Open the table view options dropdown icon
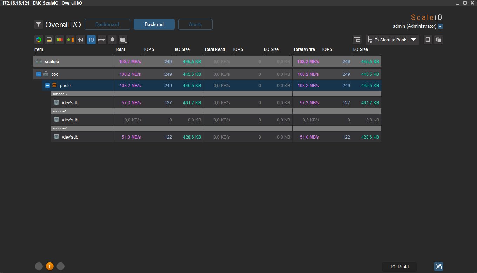The height and width of the screenshot is (273, 477). (x=123, y=40)
